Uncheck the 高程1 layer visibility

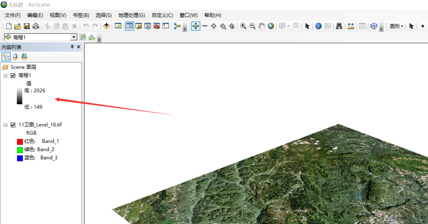click(13, 75)
